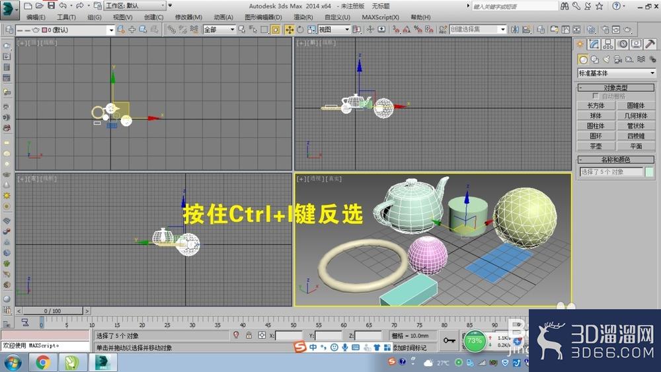This screenshot has height=372, width=661.
Task: Switch to the Hierarchy panel tab
Action: pos(608,44)
